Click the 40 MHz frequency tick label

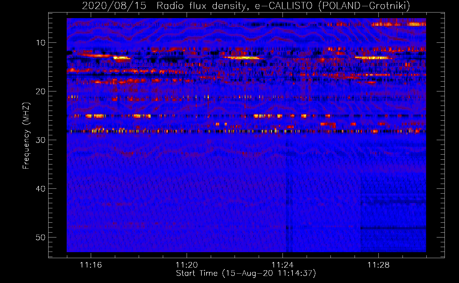41,189
